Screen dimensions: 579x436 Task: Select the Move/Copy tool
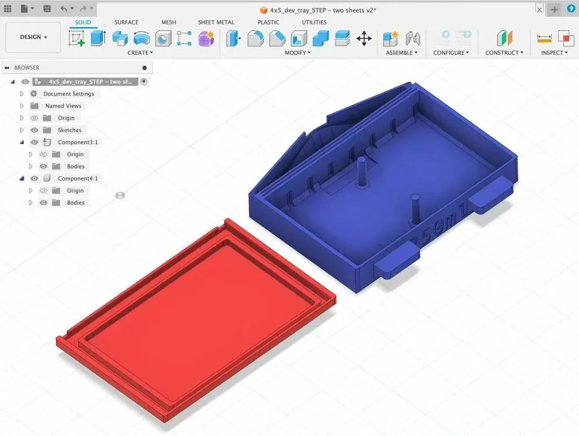point(364,38)
